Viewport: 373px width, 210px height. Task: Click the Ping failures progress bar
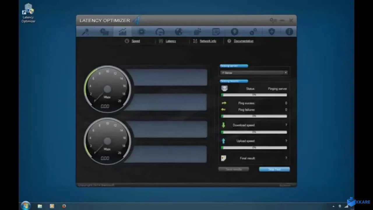(254, 116)
